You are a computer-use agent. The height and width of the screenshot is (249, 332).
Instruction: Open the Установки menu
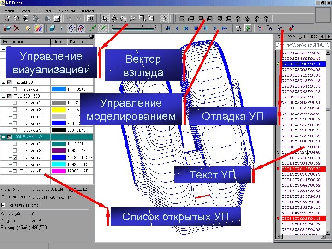[67, 10]
